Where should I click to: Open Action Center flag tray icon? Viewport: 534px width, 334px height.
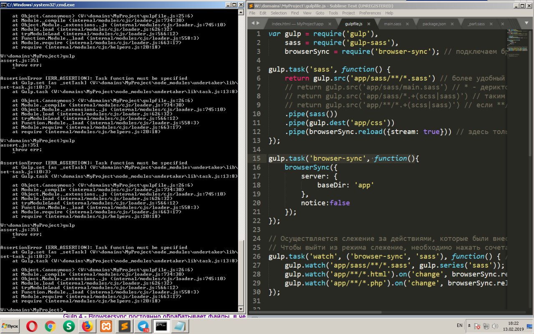point(478,326)
